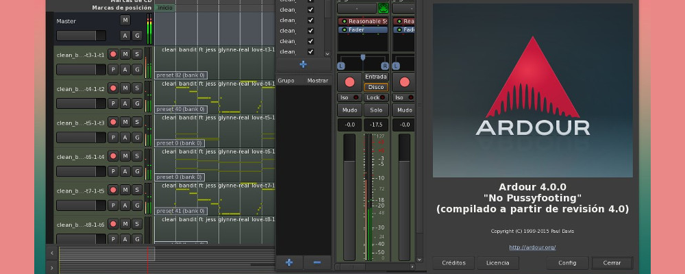Click the 'preset 41 (bank 0)' patch label

pyautogui.click(x=181, y=211)
